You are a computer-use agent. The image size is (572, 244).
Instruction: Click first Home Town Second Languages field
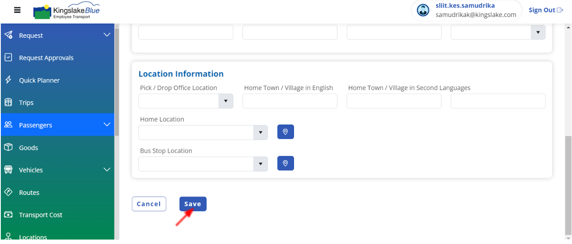394,101
